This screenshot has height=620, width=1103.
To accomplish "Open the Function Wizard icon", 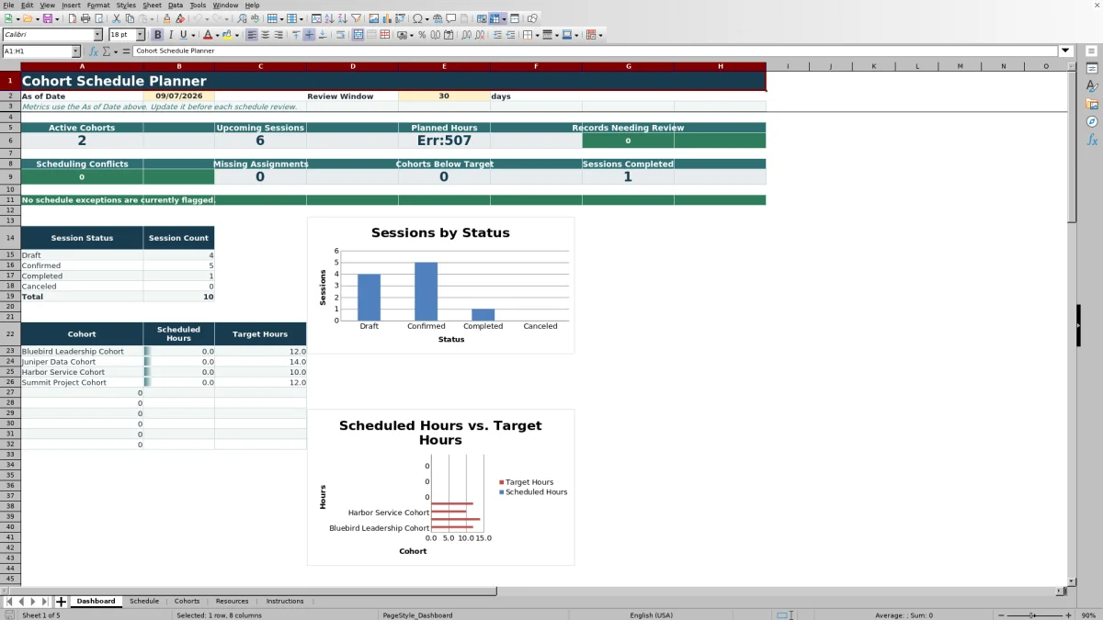I will 94,51.
